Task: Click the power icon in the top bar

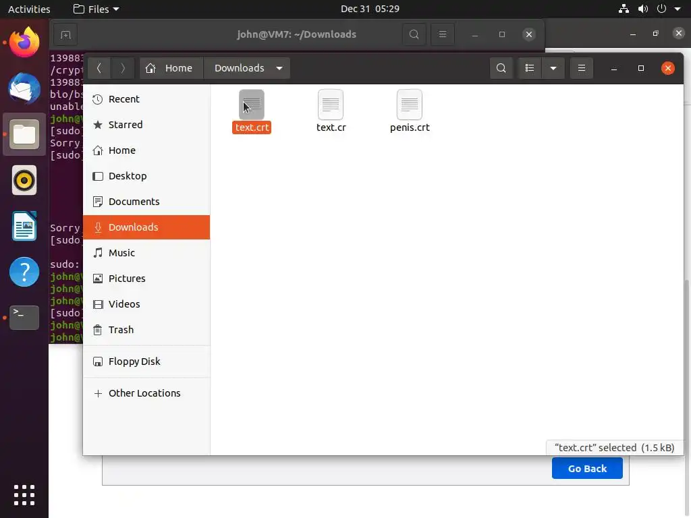Action: pyautogui.click(x=661, y=9)
